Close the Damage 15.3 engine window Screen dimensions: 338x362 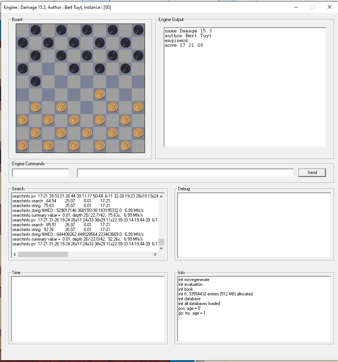(329, 7)
